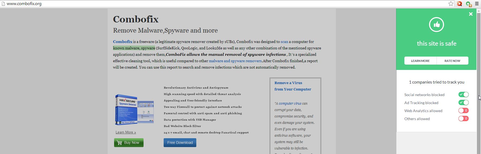Open the 'computer virus' link
Screen dimensions: 481x154
tap(290, 103)
